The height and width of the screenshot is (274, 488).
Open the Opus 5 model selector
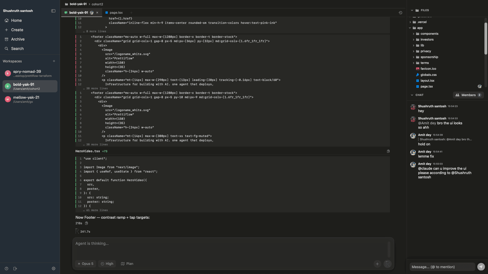86,264
